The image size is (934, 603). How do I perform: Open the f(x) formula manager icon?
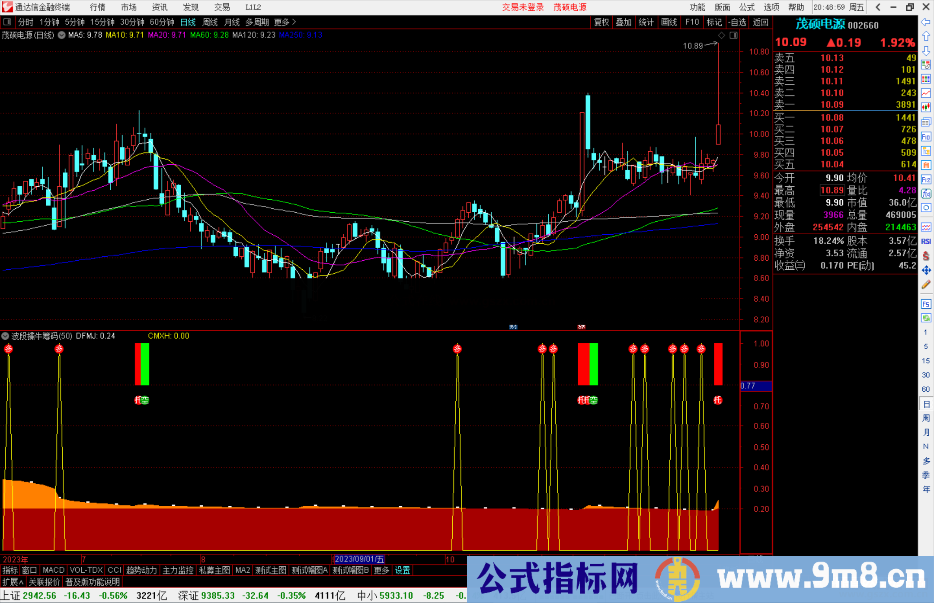[926, 194]
